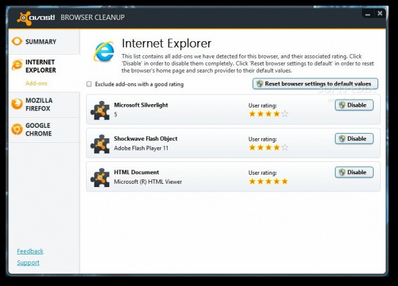Select the Add-ons sub-item
The height and width of the screenshot is (286, 398).
click(x=37, y=84)
